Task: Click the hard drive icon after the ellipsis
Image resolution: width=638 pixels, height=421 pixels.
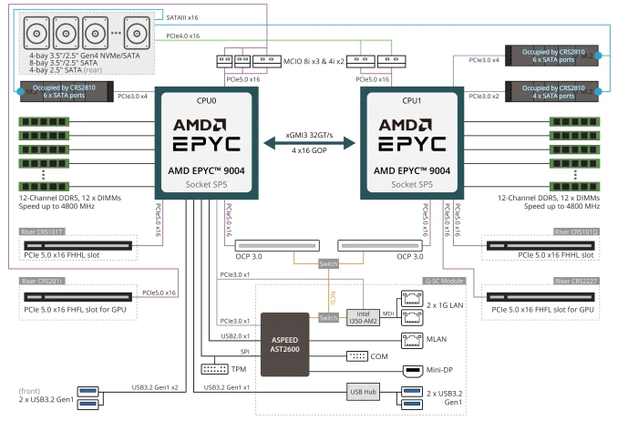Action: coord(137,33)
